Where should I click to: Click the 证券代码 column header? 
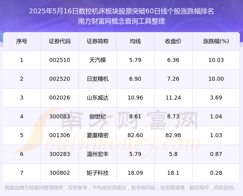[60, 41]
